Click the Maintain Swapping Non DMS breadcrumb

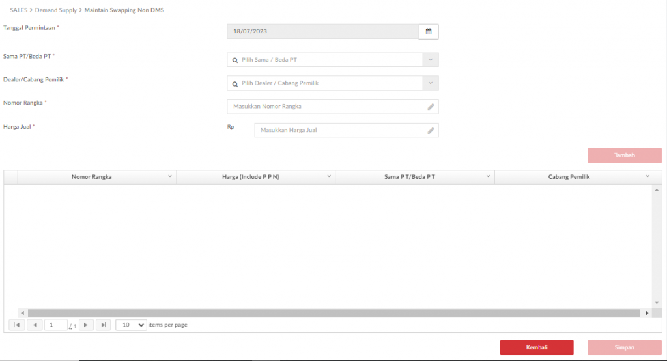[124, 10]
